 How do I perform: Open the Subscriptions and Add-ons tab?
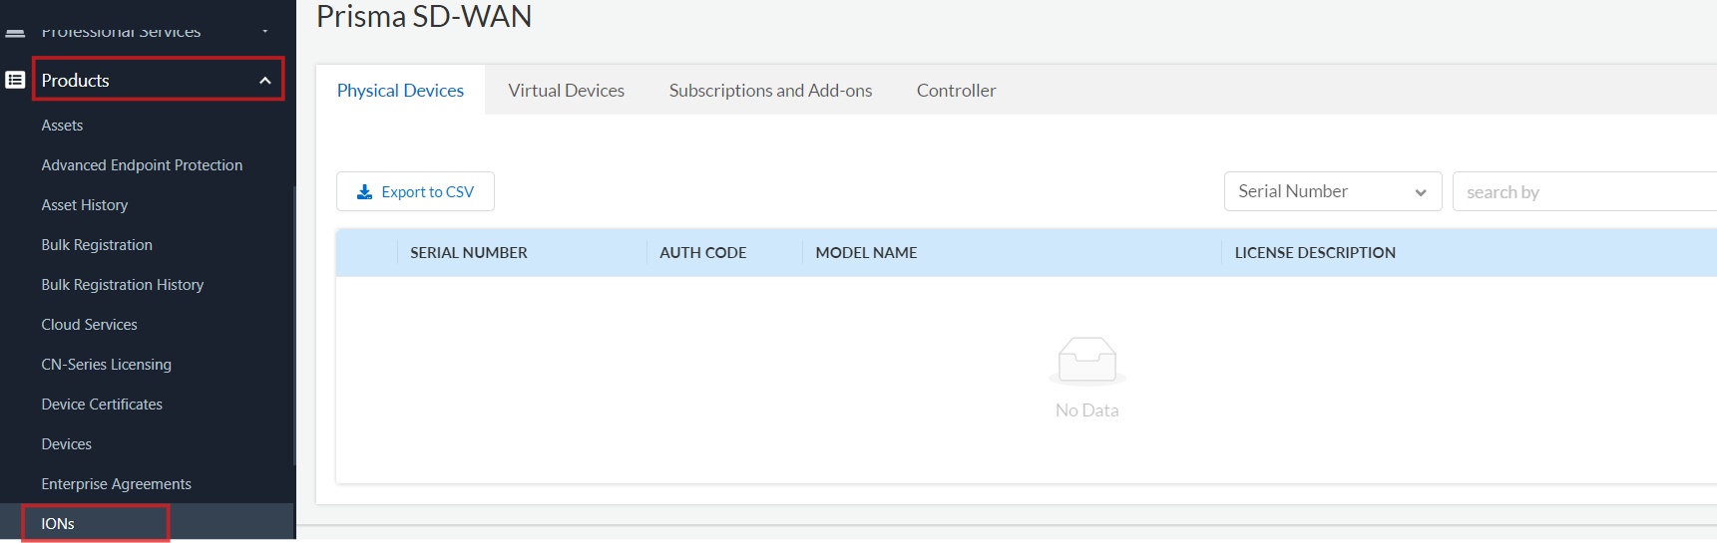tap(770, 91)
